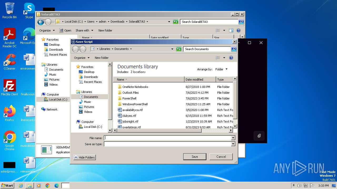The height and width of the screenshot is (189, 337).
Task: Click the attachment paperclip icon in dark window
Action: pos(259,136)
